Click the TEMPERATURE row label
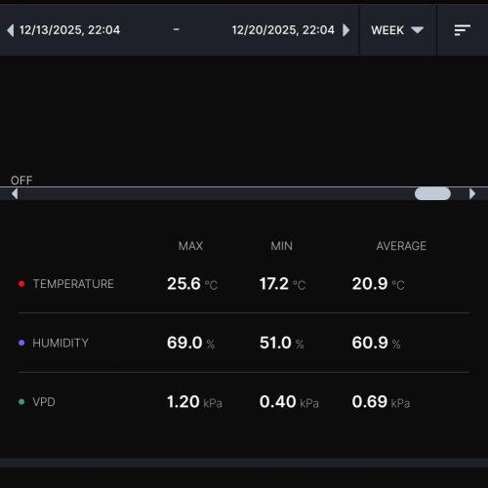 coord(73,284)
